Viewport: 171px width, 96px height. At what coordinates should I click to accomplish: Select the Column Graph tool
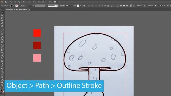[2, 74]
